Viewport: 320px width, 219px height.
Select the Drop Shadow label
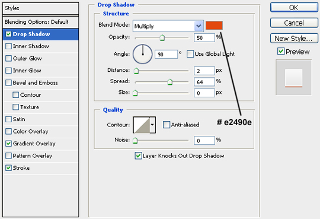pyautogui.click(x=31, y=34)
